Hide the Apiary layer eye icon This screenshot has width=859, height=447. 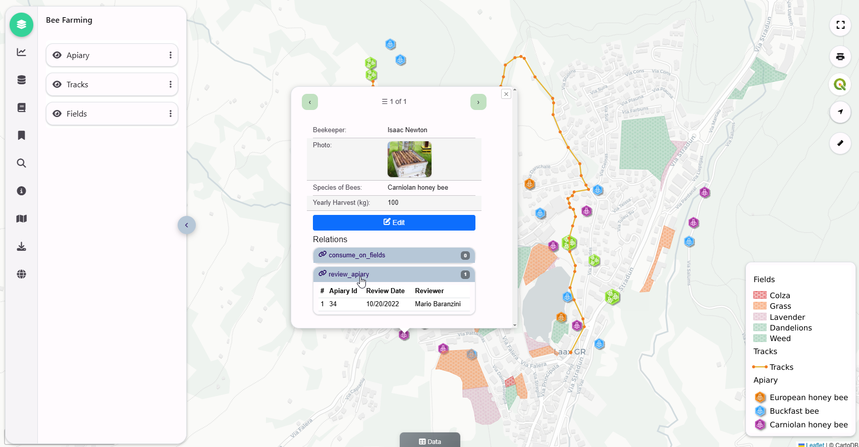[57, 55]
